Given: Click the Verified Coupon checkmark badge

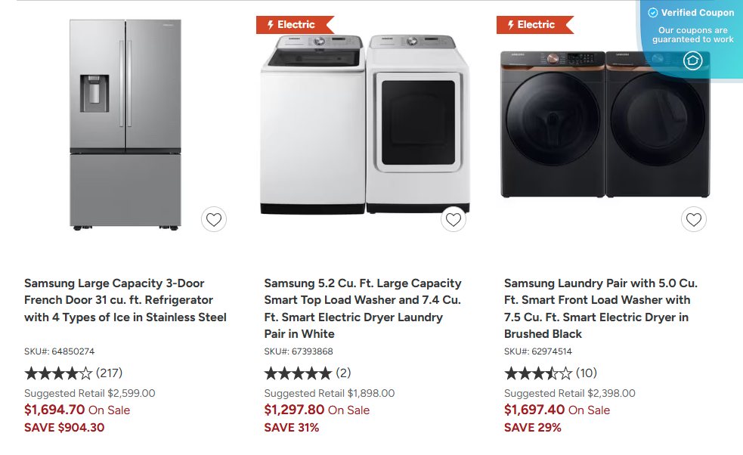Looking at the screenshot, I should [652, 13].
